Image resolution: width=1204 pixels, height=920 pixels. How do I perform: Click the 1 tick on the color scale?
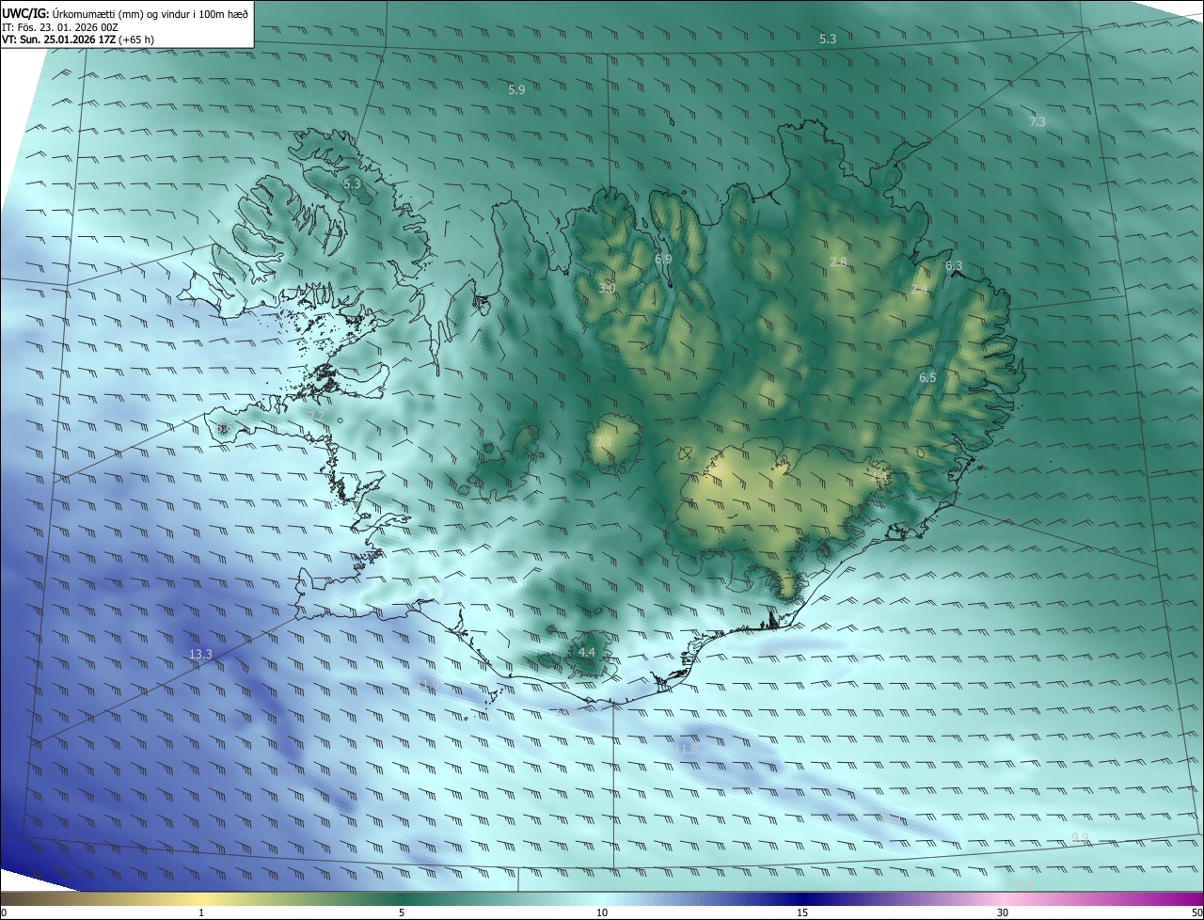(201, 912)
